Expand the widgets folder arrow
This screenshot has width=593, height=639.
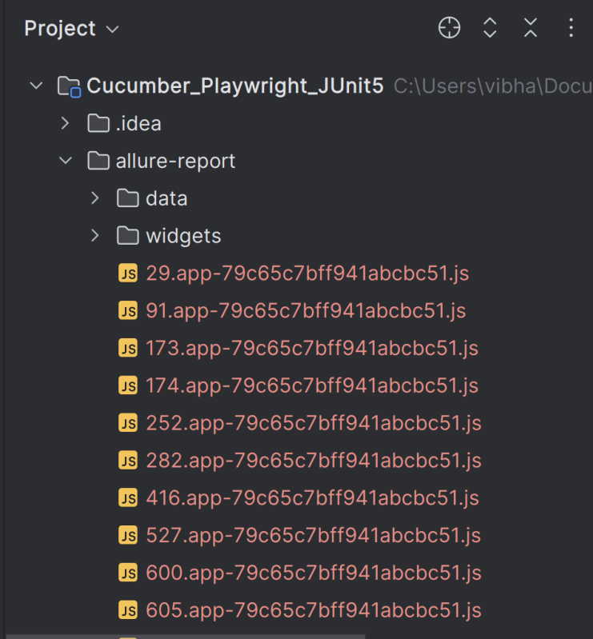click(95, 236)
